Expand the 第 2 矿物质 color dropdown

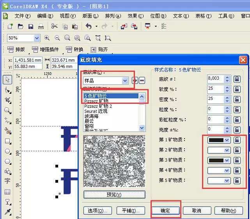click(227, 150)
